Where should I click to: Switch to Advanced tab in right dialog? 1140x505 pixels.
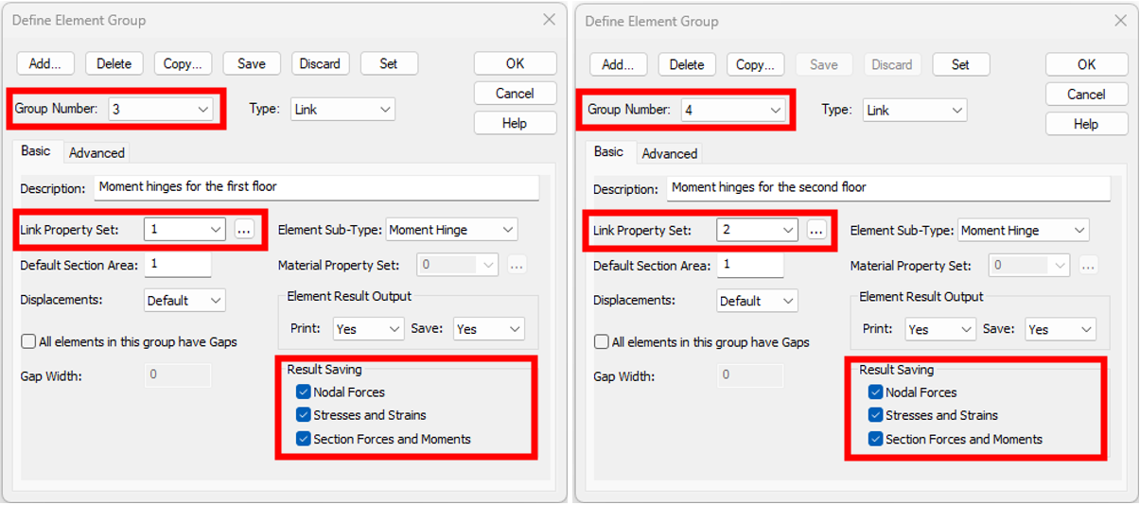[x=669, y=153]
